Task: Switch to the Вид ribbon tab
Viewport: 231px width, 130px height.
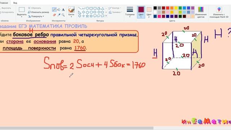Action: click(15, 3)
